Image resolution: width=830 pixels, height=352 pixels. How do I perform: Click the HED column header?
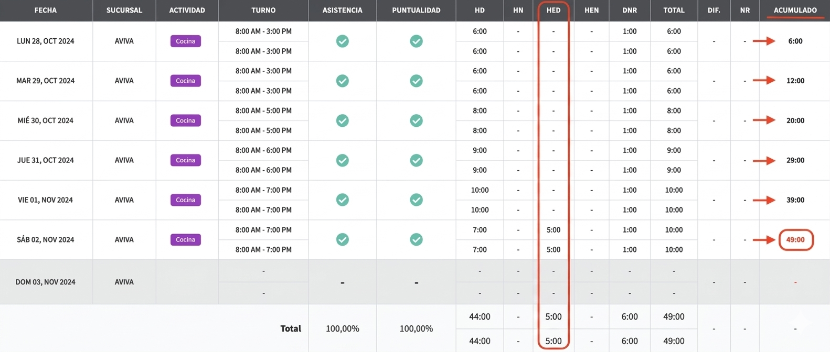tap(553, 10)
